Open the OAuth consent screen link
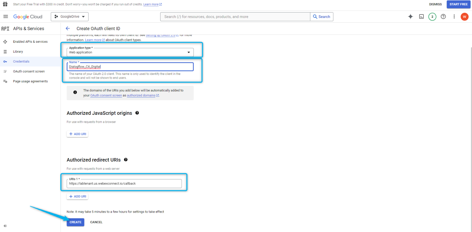The image size is (472, 232). pos(106,96)
